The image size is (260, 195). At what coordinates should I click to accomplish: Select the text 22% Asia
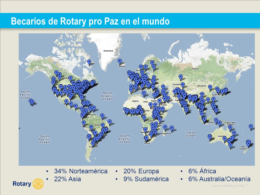67,179
